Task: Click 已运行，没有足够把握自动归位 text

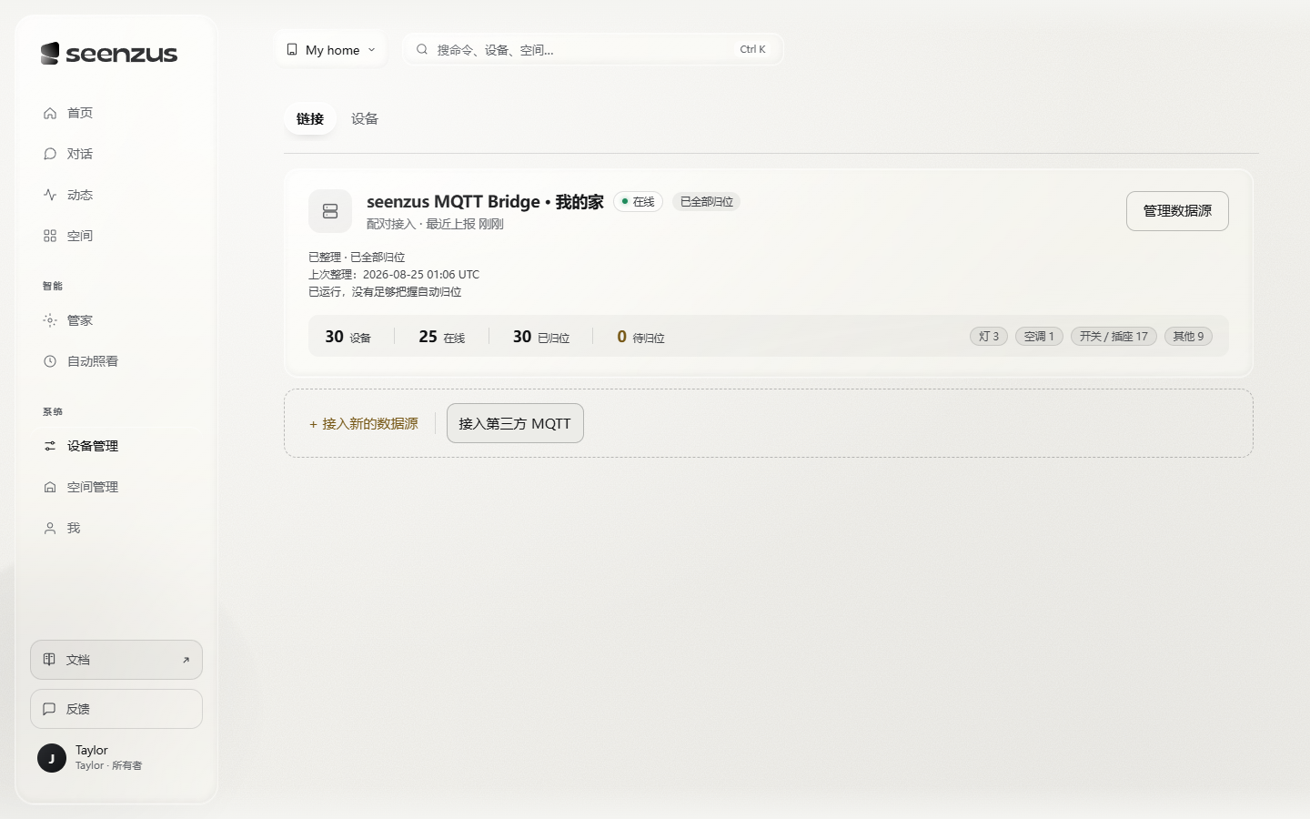Action: click(385, 292)
